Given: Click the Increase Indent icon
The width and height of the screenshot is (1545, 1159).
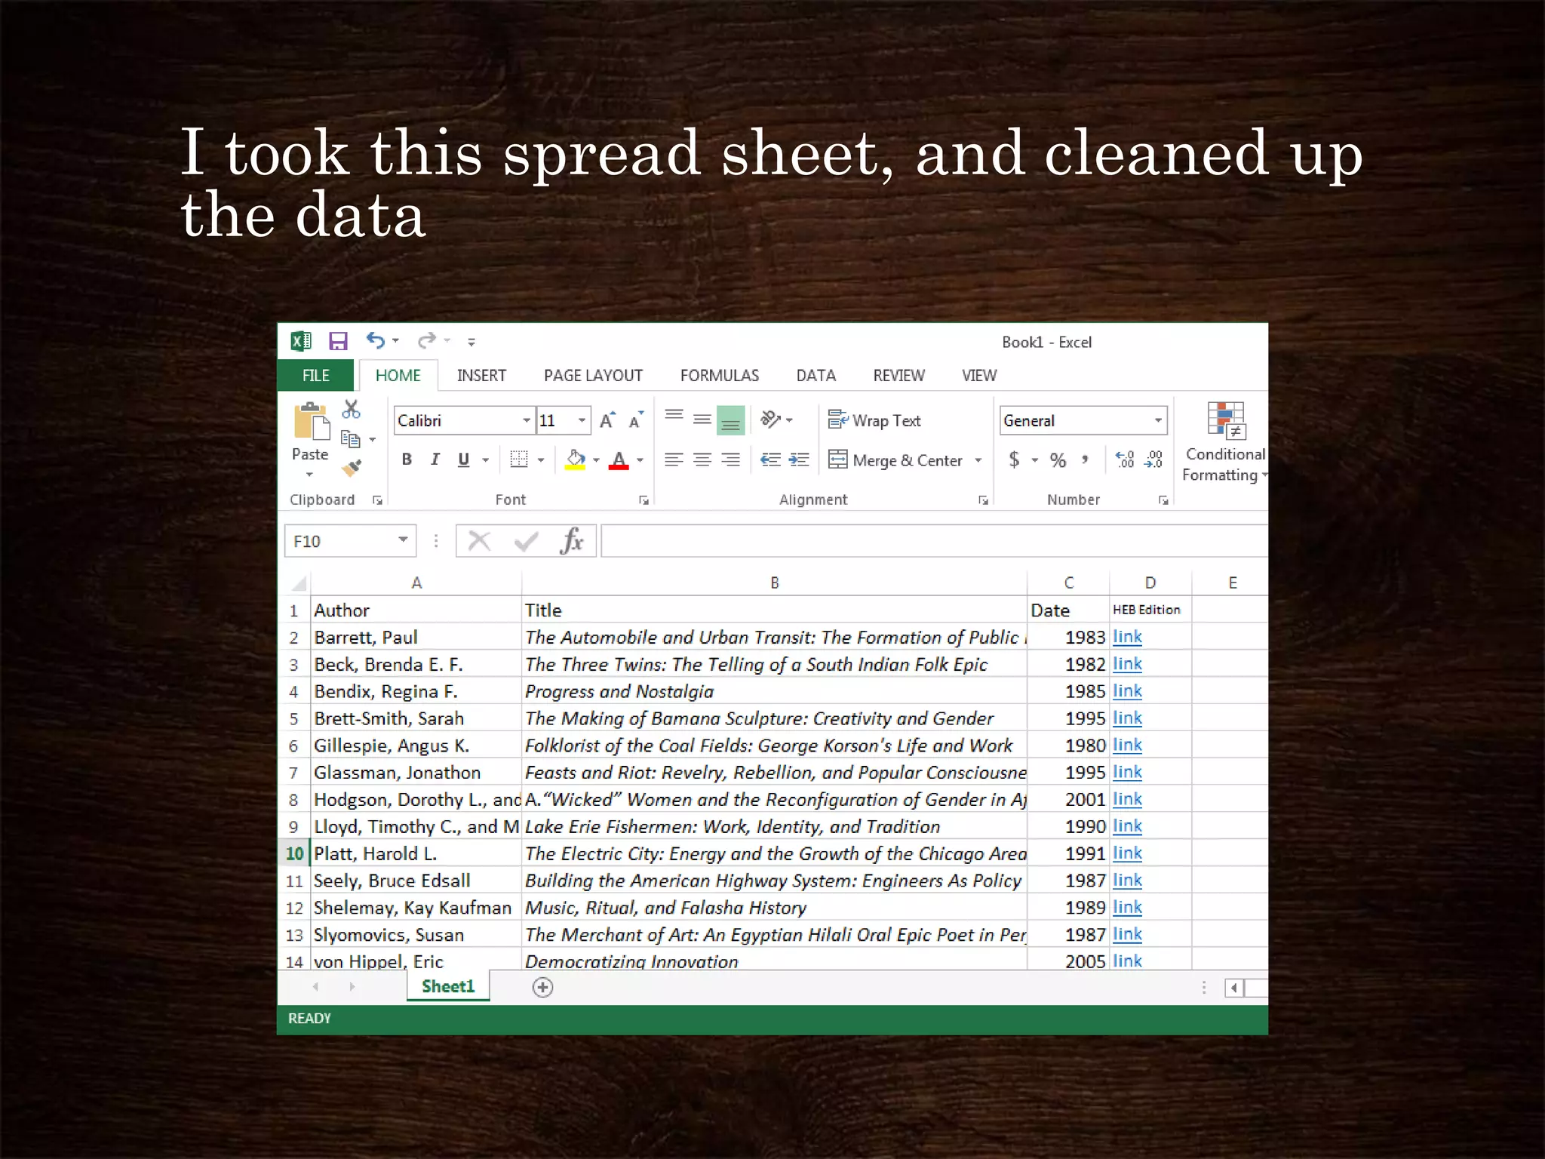Looking at the screenshot, I should pyautogui.click(x=799, y=460).
